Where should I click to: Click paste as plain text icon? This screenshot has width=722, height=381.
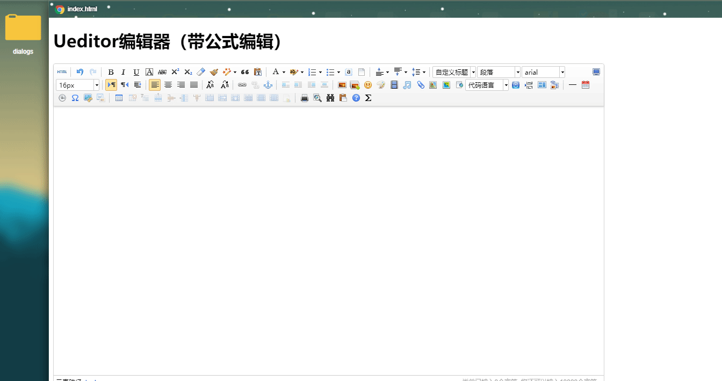258,72
